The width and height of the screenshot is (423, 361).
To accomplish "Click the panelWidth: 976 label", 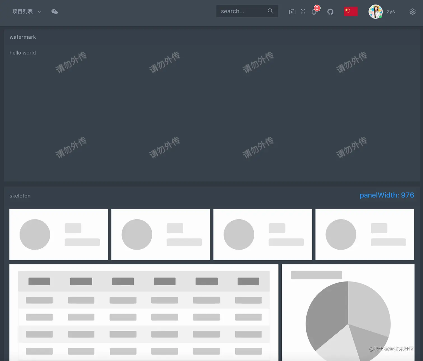I will [x=387, y=195].
